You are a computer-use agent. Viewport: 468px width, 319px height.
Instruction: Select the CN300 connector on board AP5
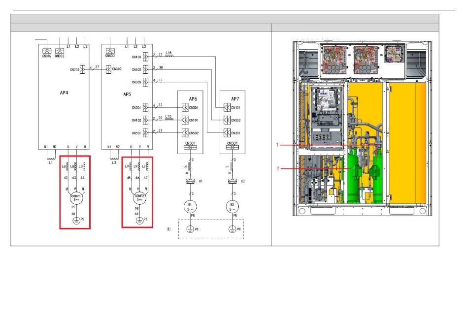click(x=145, y=82)
